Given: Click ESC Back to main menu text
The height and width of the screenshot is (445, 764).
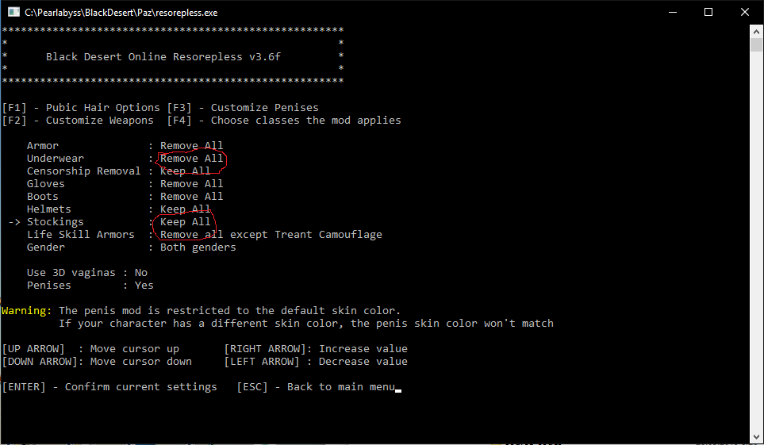Looking at the screenshot, I should [x=315, y=387].
